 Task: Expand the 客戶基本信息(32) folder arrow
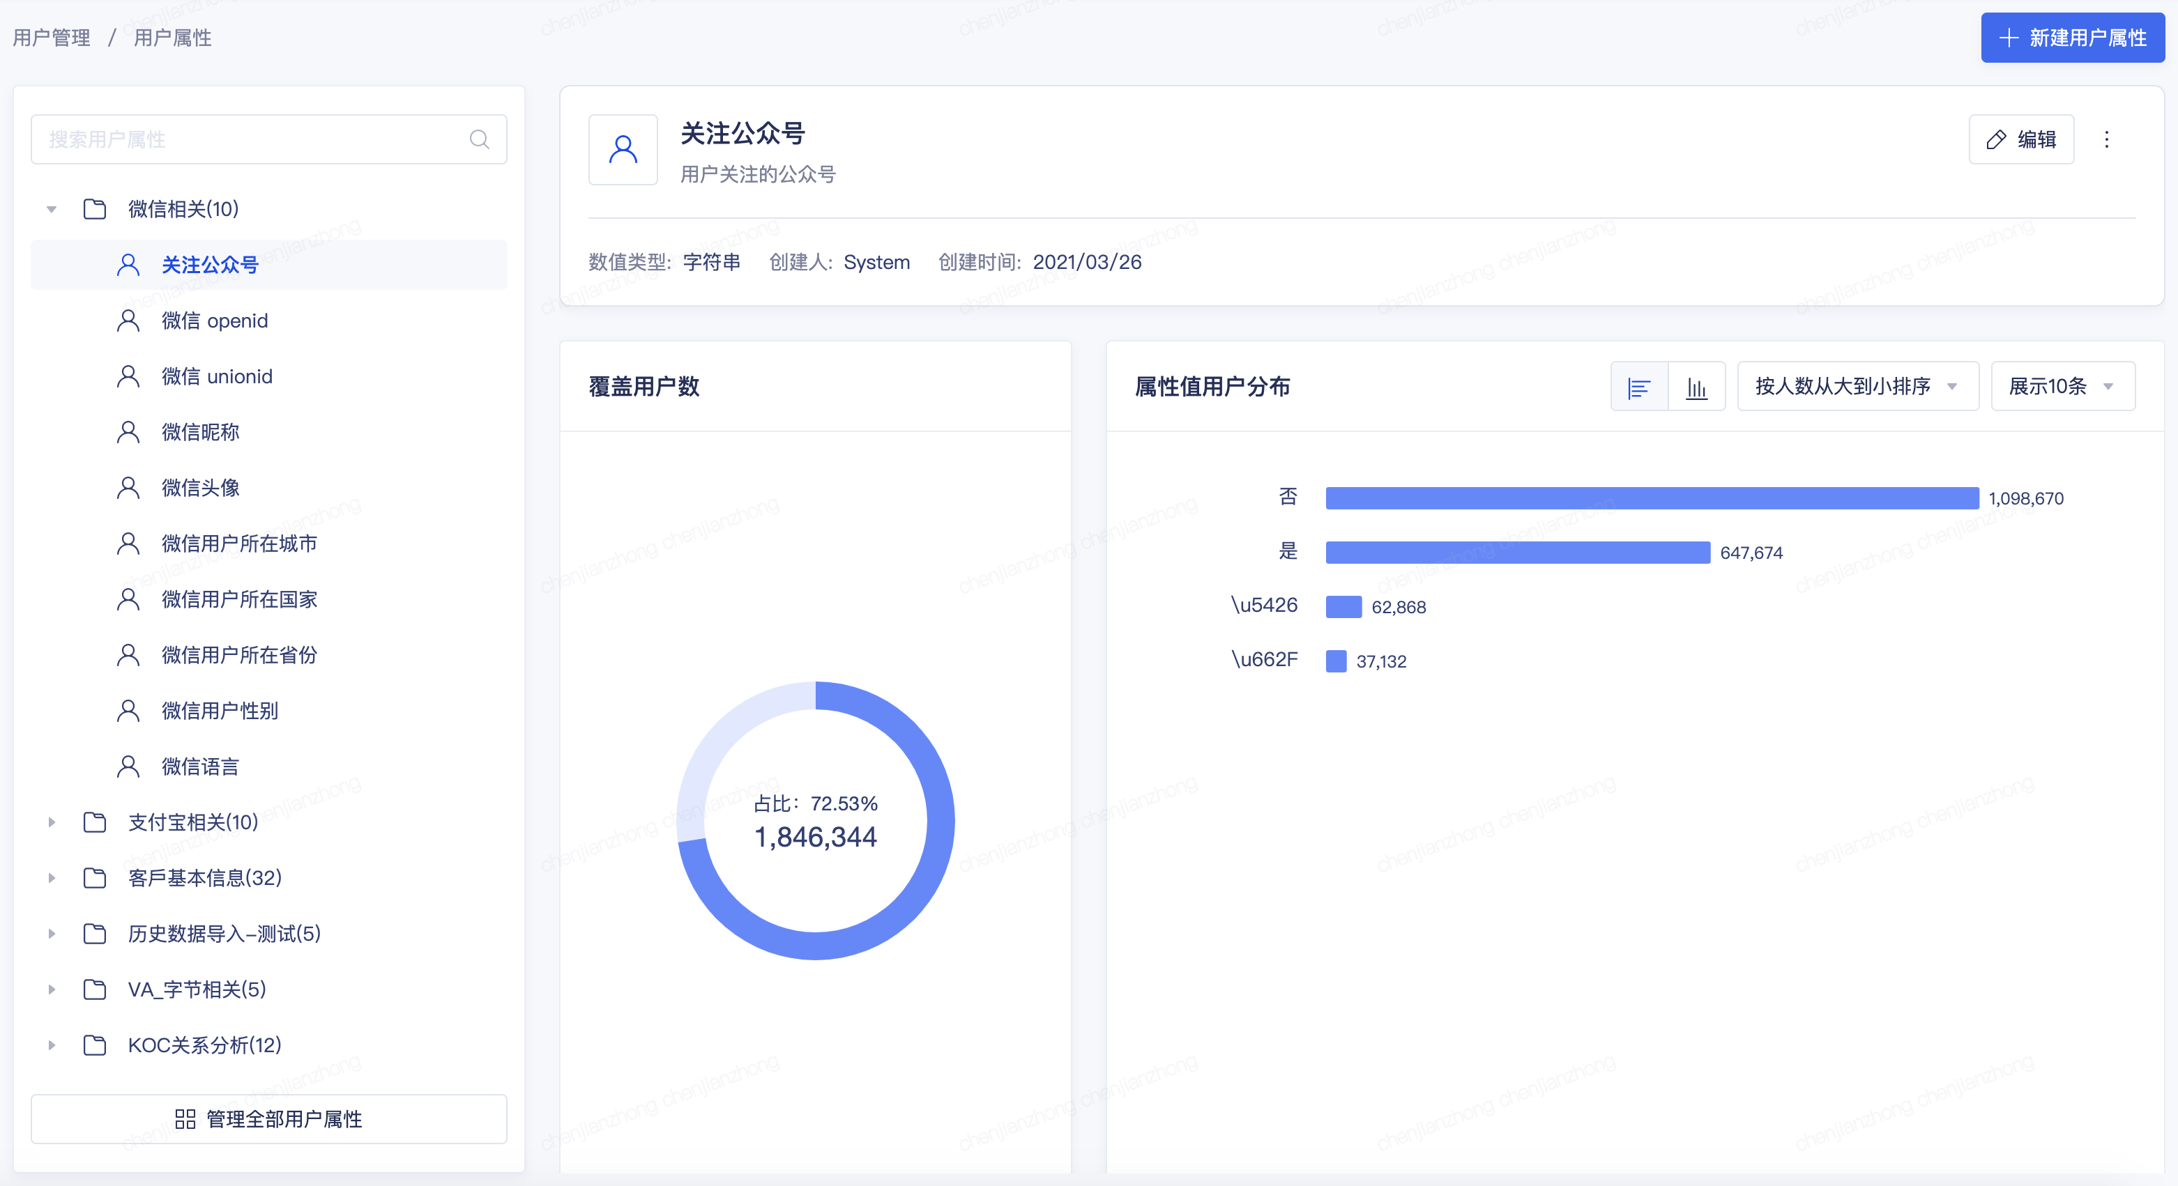(52, 877)
